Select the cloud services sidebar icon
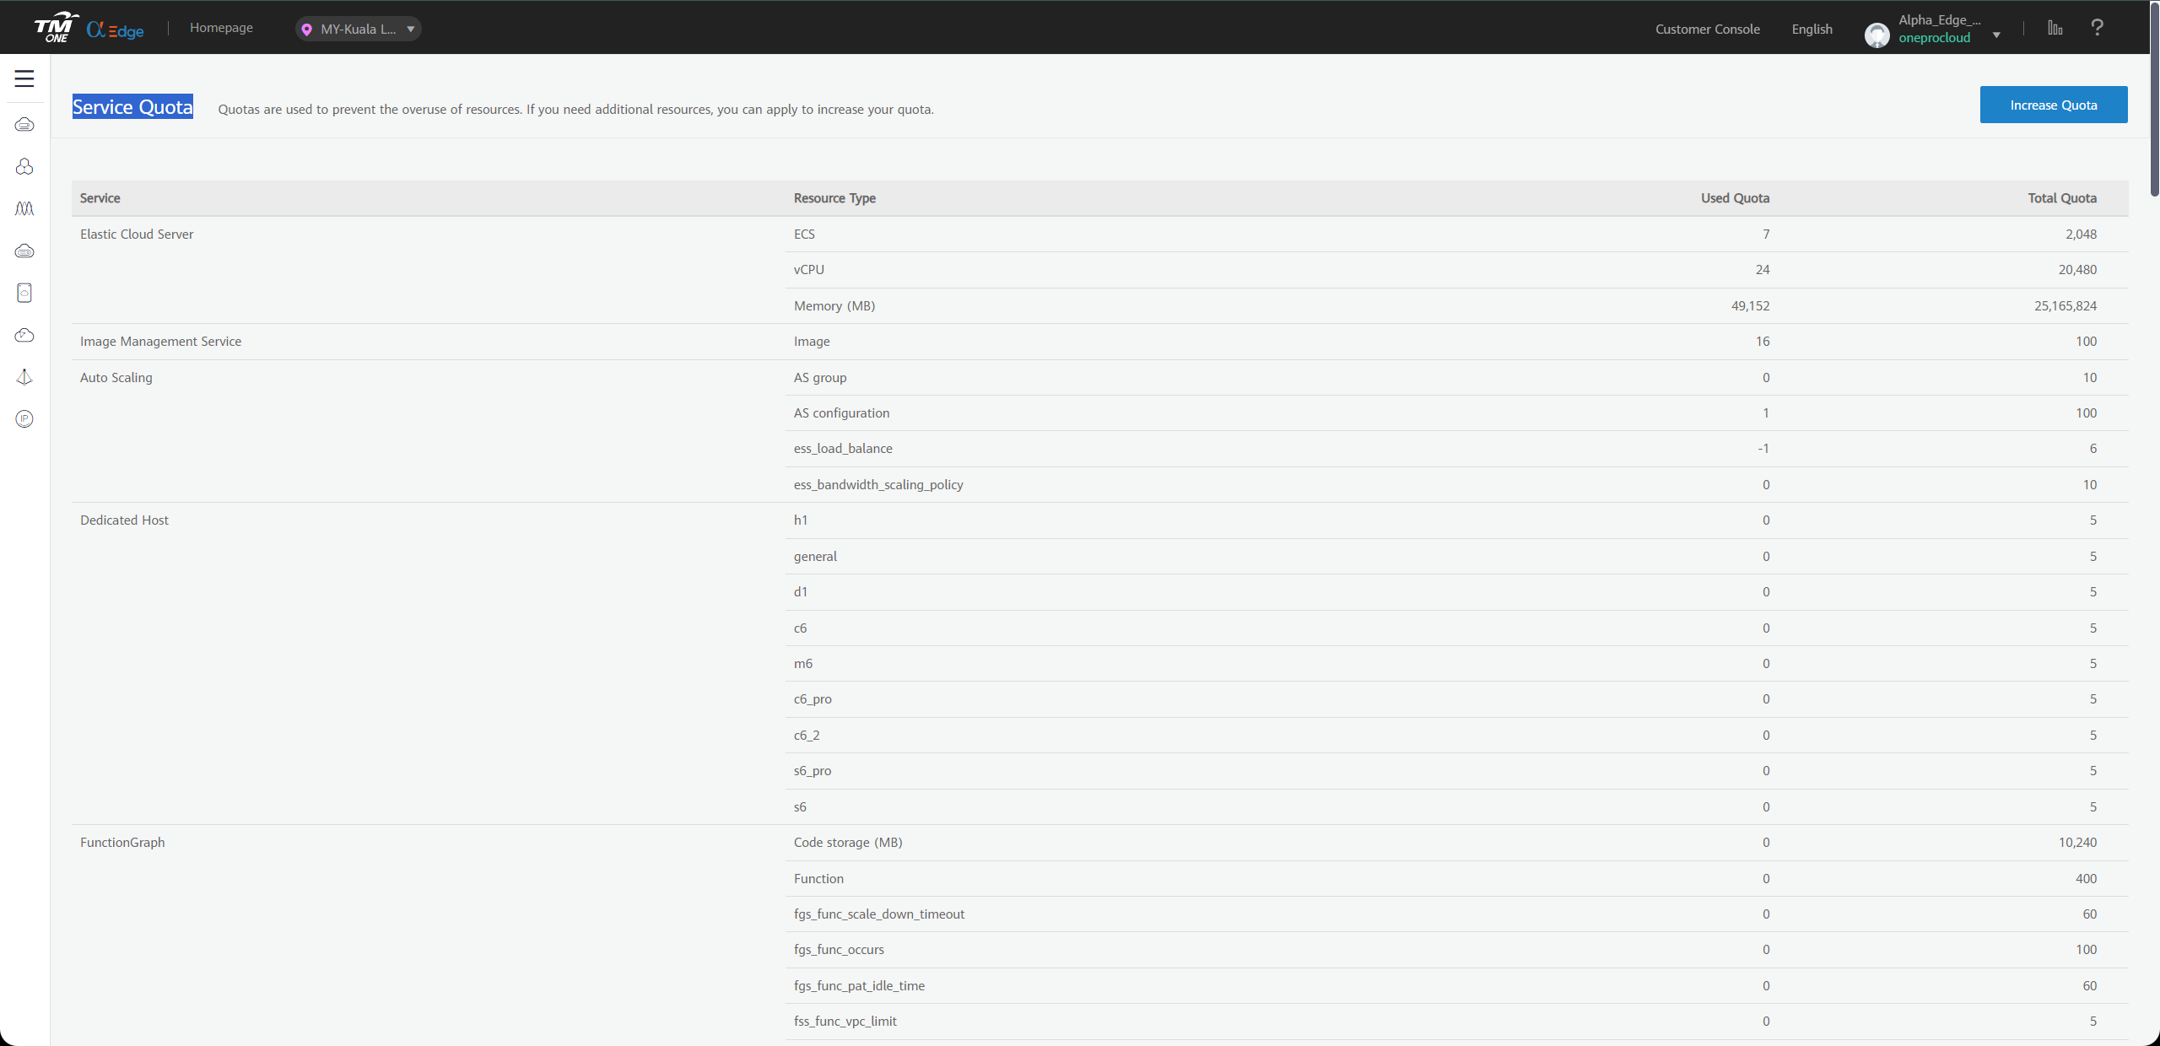Image resolution: width=2160 pixels, height=1046 pixels. pos(24,124)
